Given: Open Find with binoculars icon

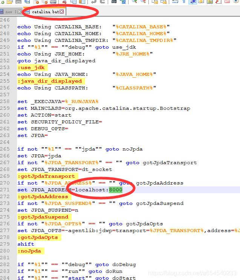Looking at the screenshot, I should tap(114, 2).
